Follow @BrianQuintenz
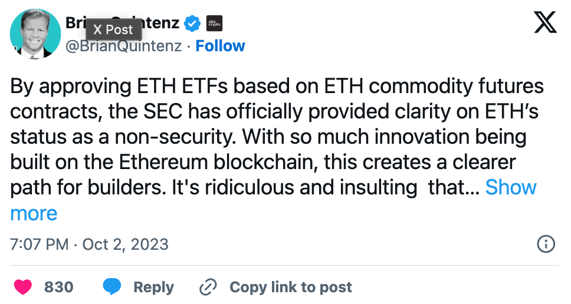The height and width of the screenshot is (304, 571). tap(220, 46)
